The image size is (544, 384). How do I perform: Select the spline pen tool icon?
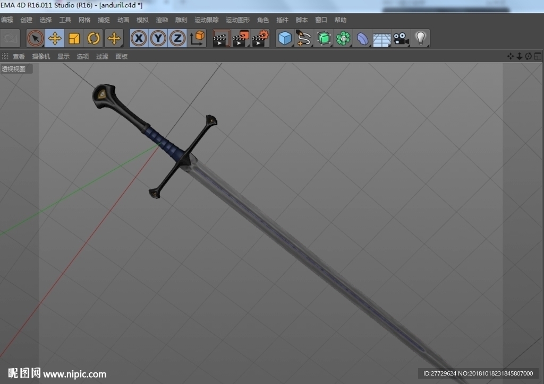(x=303, y=38)
